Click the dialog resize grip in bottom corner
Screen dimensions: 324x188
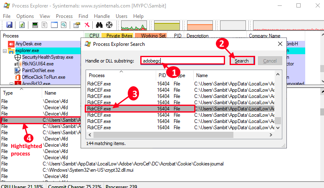click(284, 146)
